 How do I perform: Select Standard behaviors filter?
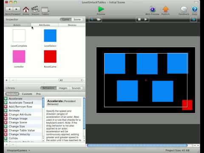click(x=12, y=94)
